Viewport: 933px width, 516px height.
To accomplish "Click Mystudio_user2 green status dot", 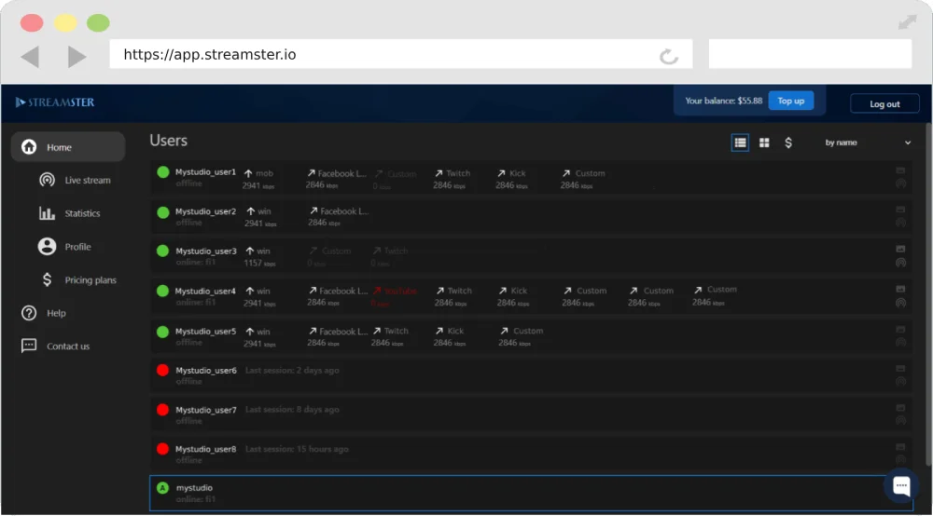I will [163, 212].
